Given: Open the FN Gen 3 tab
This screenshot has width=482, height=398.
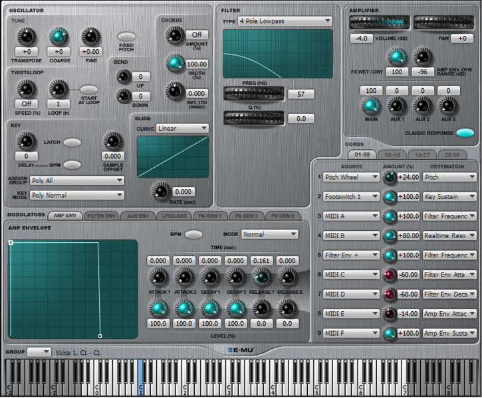Looking at the screenshot, I should pyautogui.click(x=283, y=216).
